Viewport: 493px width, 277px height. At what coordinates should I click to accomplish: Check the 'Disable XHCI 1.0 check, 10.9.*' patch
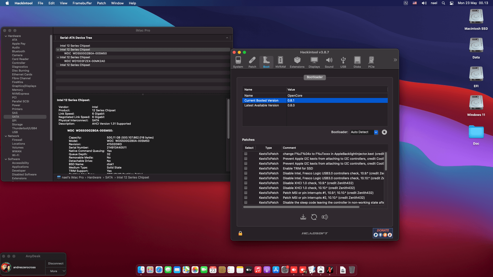246,183
